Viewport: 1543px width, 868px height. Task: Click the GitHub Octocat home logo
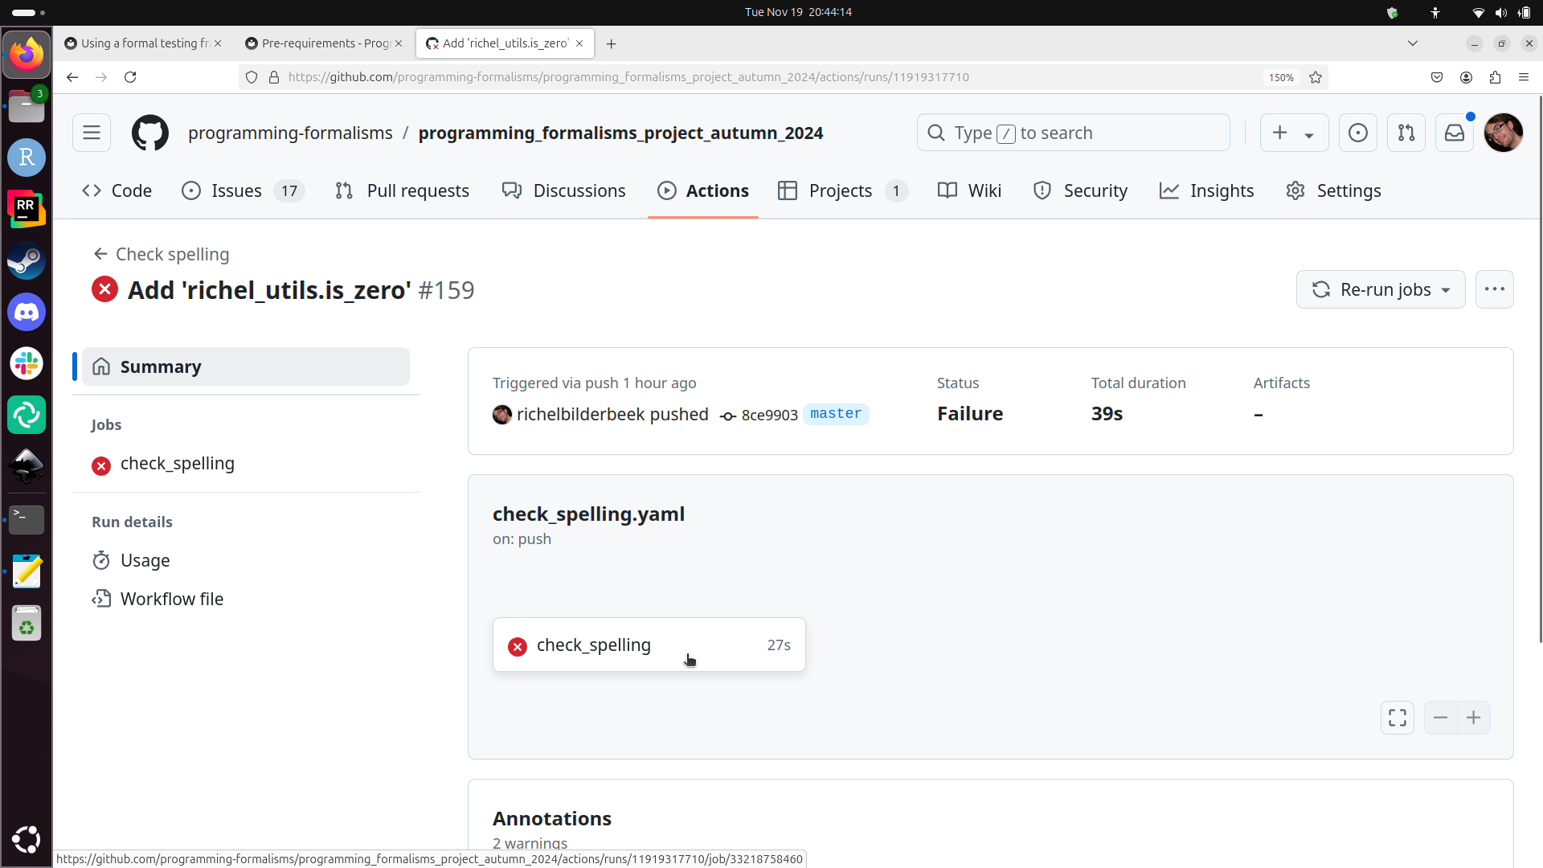(150, 133)
